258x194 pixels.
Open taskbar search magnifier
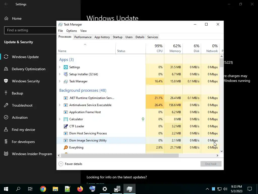click(18, 189)
